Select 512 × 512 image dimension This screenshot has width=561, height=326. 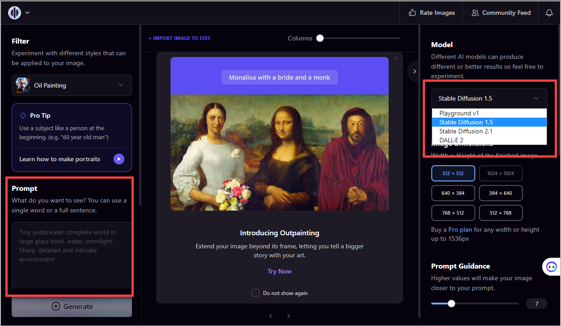point(453,173)
